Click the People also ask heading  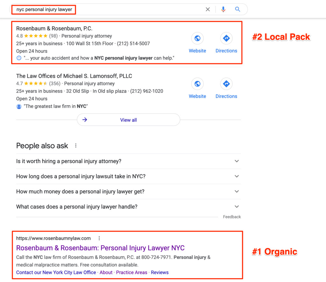[x=42, y=146]
